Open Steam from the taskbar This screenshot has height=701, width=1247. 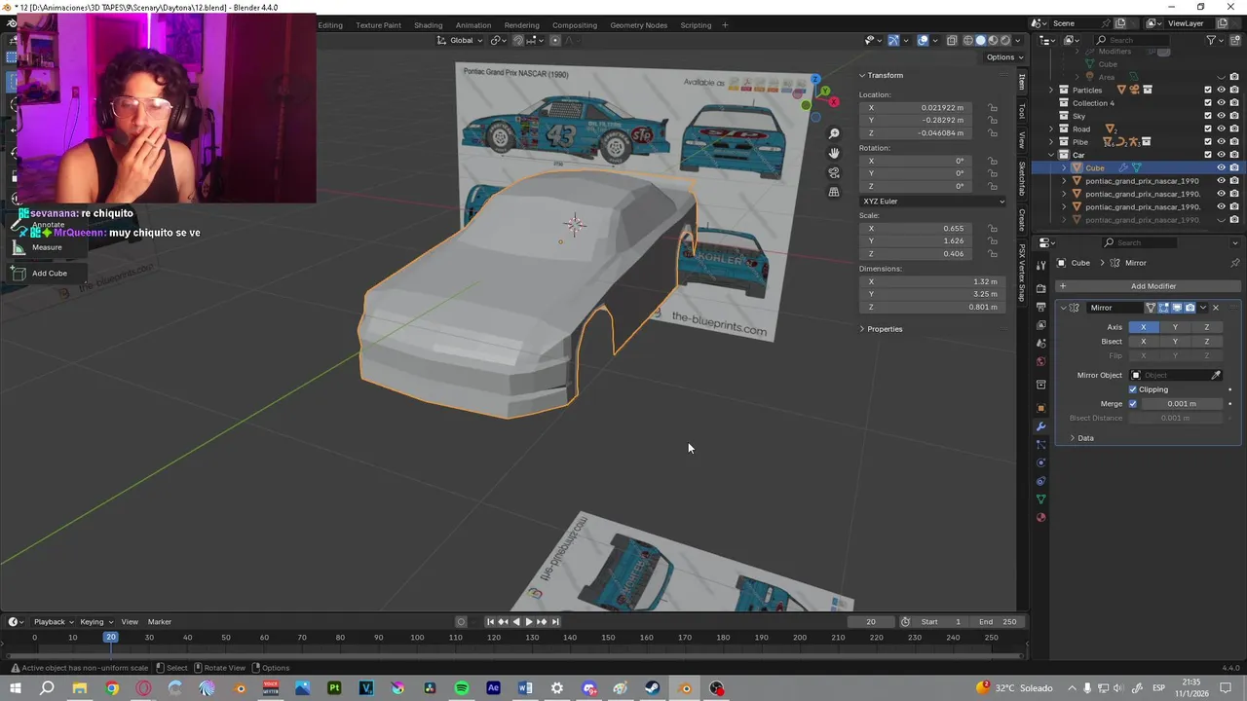point(653,688)
